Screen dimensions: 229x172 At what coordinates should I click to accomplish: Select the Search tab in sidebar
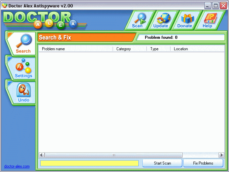point(22,43)
